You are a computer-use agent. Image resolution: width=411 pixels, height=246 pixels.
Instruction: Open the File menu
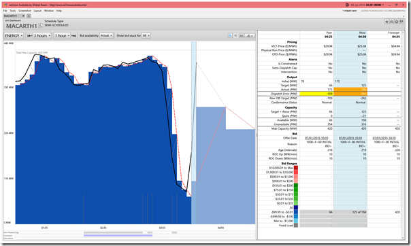tap(5, 11)
